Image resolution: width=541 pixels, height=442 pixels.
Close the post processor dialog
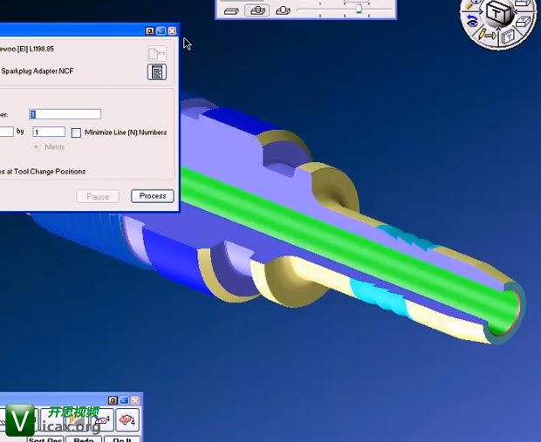(172, 31)
